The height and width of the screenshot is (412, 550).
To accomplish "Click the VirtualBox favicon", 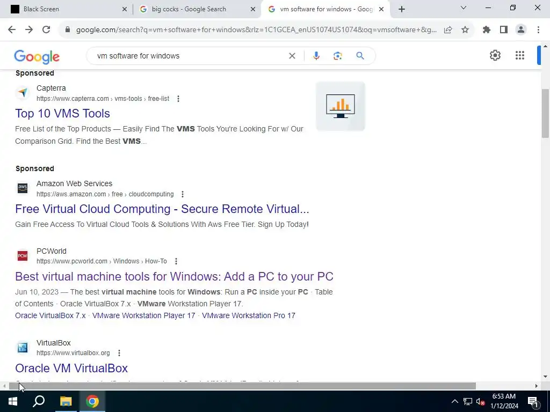I will [23, 348].
